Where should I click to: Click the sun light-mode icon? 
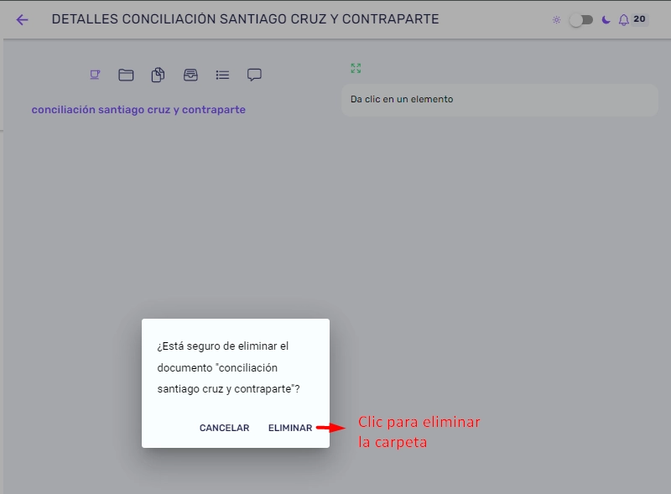pyautogui.click(x=556, y=19)
